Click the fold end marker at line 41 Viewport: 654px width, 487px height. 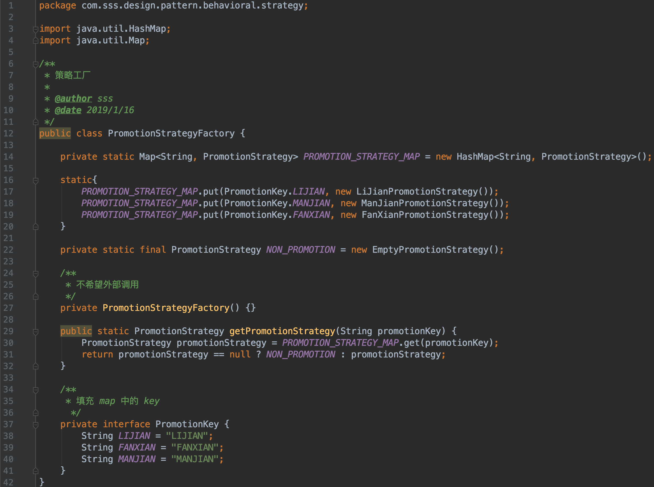point(35,471)
